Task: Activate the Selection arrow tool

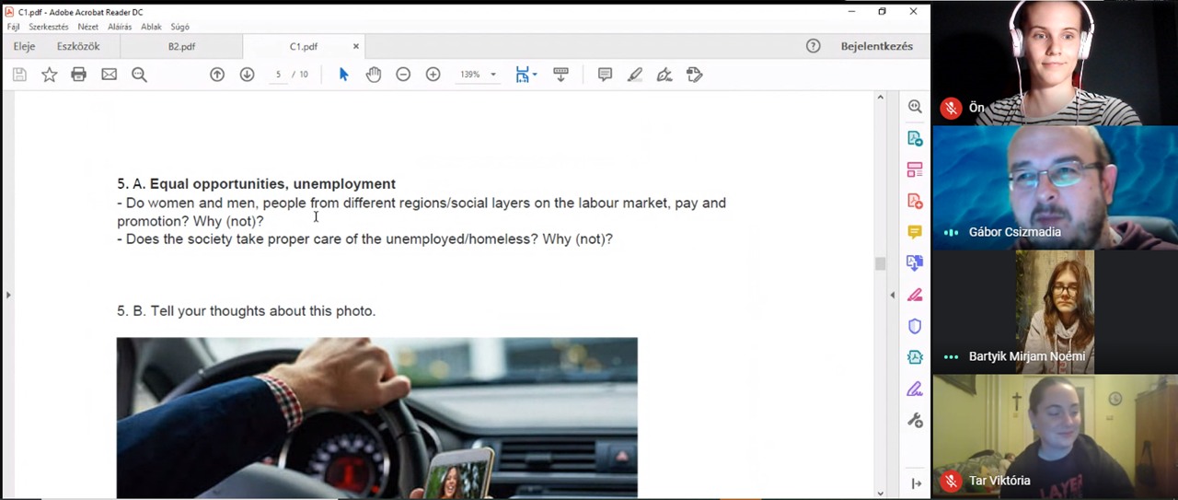Action: coord(343,75)
